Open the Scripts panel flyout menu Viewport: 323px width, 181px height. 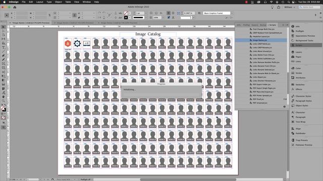[x=287, y=25]
